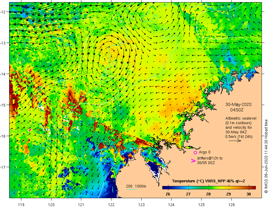Click the cyan 200m contour legend line
The height and width of the screenshot is (207, 268).
(131, 189)
